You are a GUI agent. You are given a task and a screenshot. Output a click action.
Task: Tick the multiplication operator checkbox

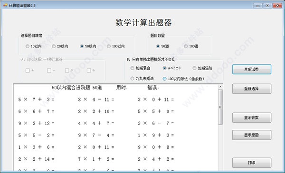[67, 70]
